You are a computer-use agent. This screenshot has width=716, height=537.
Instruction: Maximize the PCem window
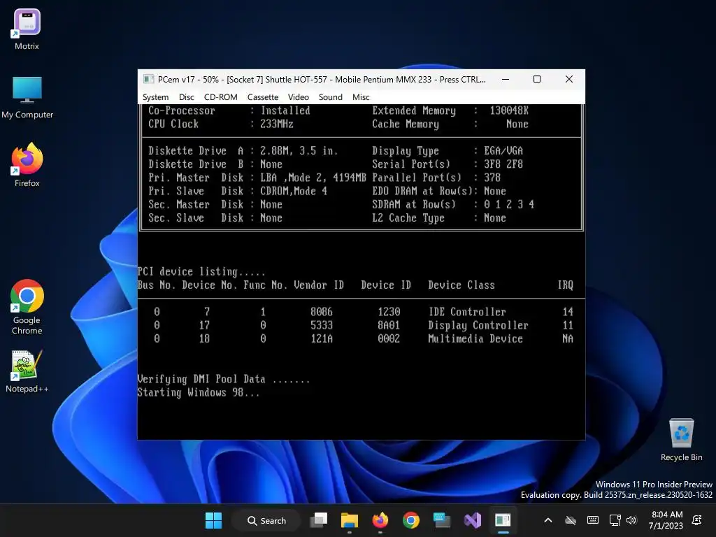537,79
